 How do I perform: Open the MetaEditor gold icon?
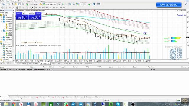click(41, 4)
